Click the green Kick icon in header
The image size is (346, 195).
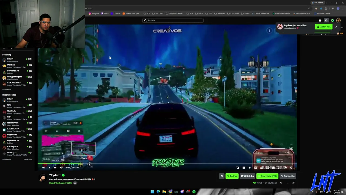pyautogui.click(x=332, y=20)
